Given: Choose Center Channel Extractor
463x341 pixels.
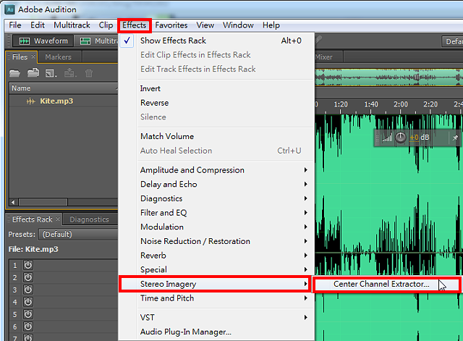Looking at the screenshot, I should (387, 284).
